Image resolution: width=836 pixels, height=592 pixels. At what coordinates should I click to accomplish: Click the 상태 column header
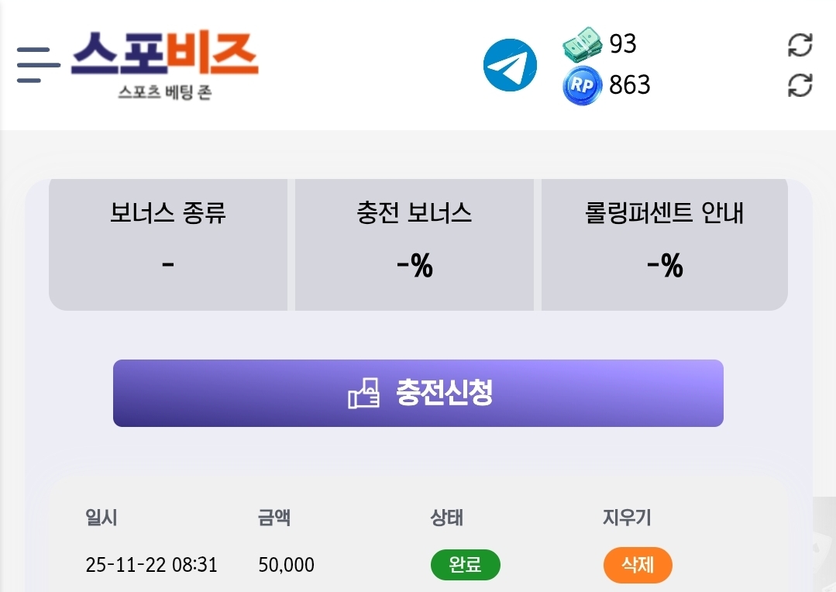click(x=446, y=518)
